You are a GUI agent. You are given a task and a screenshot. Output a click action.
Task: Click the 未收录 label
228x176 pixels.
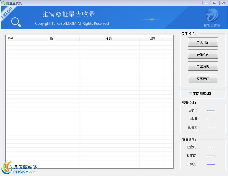point(193,119)
